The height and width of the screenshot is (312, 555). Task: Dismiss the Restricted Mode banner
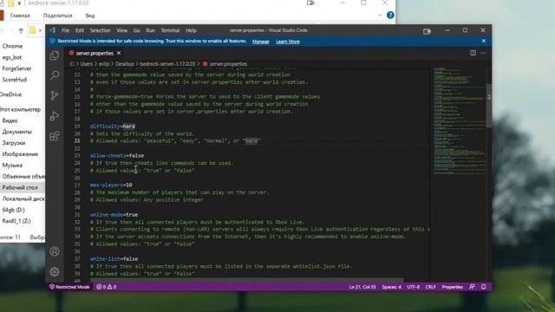pyautogui.click(x=484, y=41)
